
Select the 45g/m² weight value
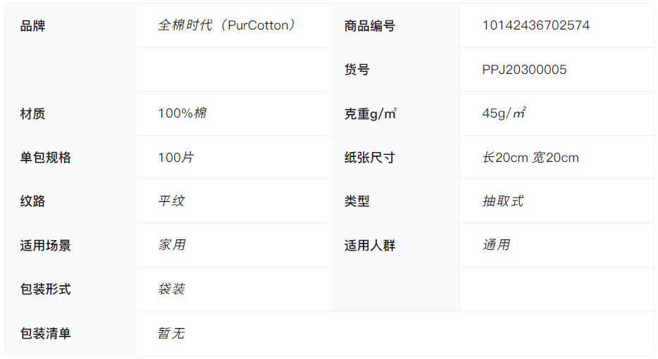504,113
